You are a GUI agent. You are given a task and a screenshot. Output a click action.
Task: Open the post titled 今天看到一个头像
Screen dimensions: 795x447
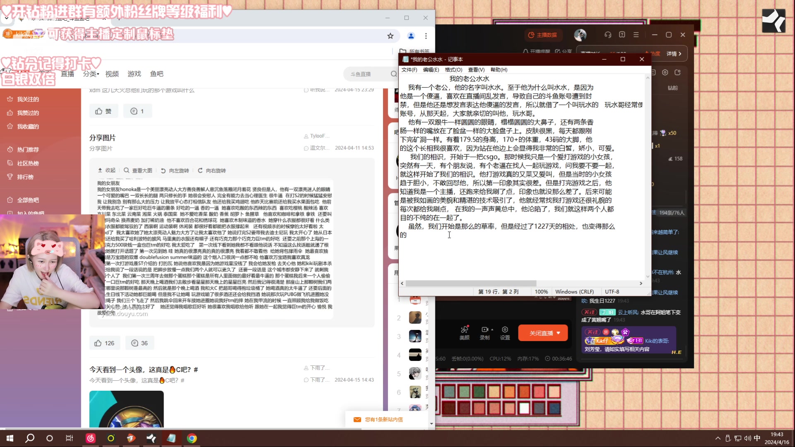[143, 370]
